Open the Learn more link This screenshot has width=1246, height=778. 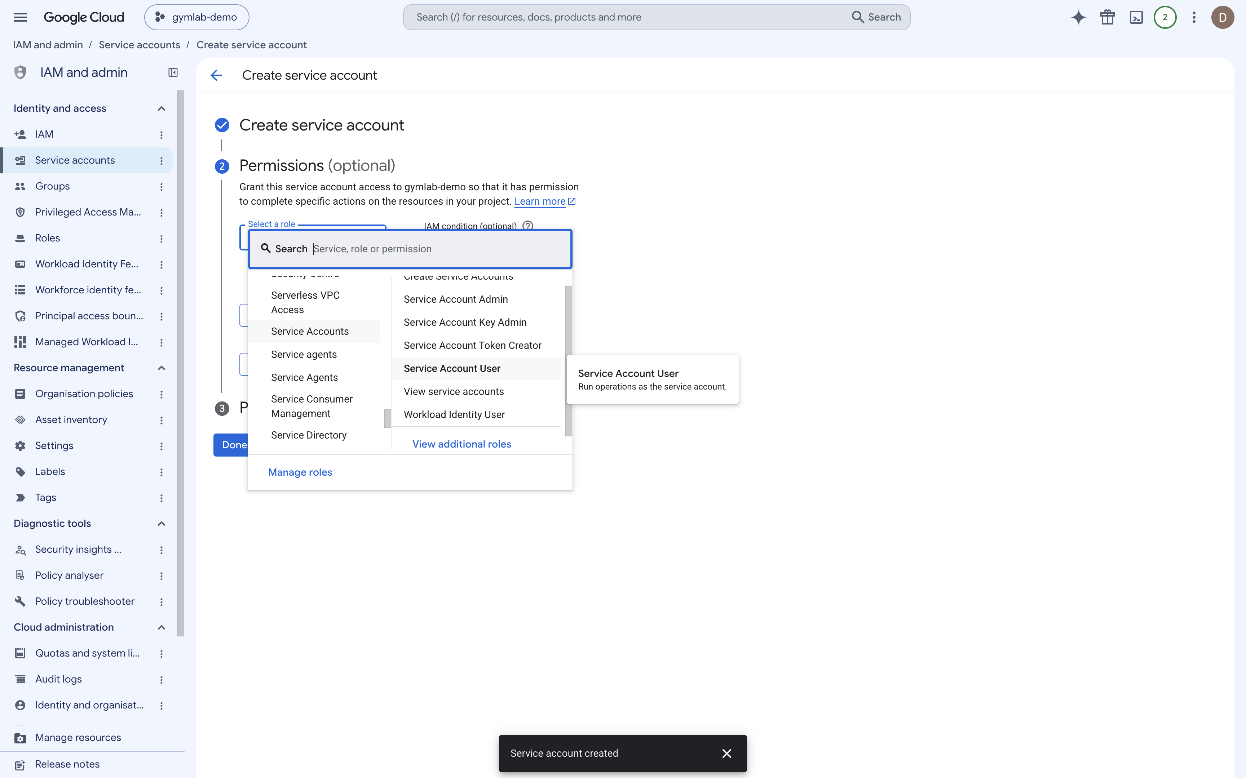pos(545,201)
